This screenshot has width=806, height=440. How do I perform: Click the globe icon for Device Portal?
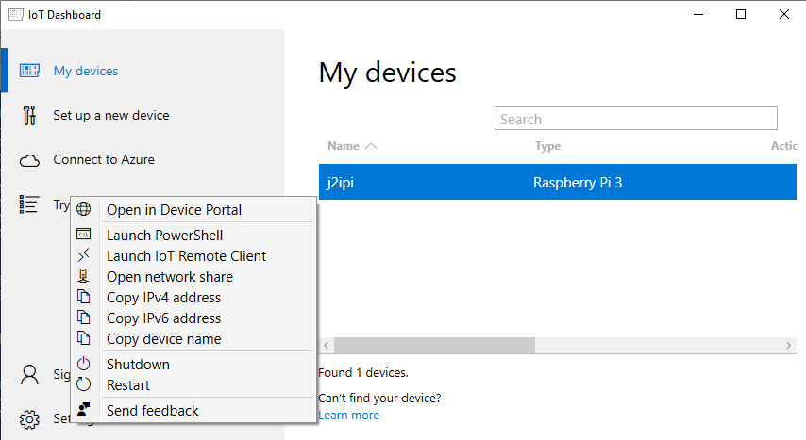(84, 209)
